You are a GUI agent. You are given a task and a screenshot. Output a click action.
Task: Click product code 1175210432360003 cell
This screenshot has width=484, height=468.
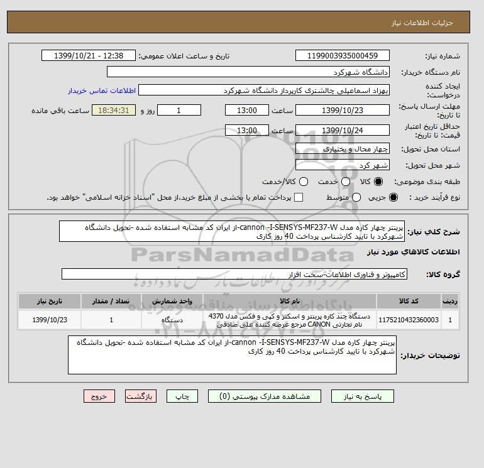coord(409,320)
